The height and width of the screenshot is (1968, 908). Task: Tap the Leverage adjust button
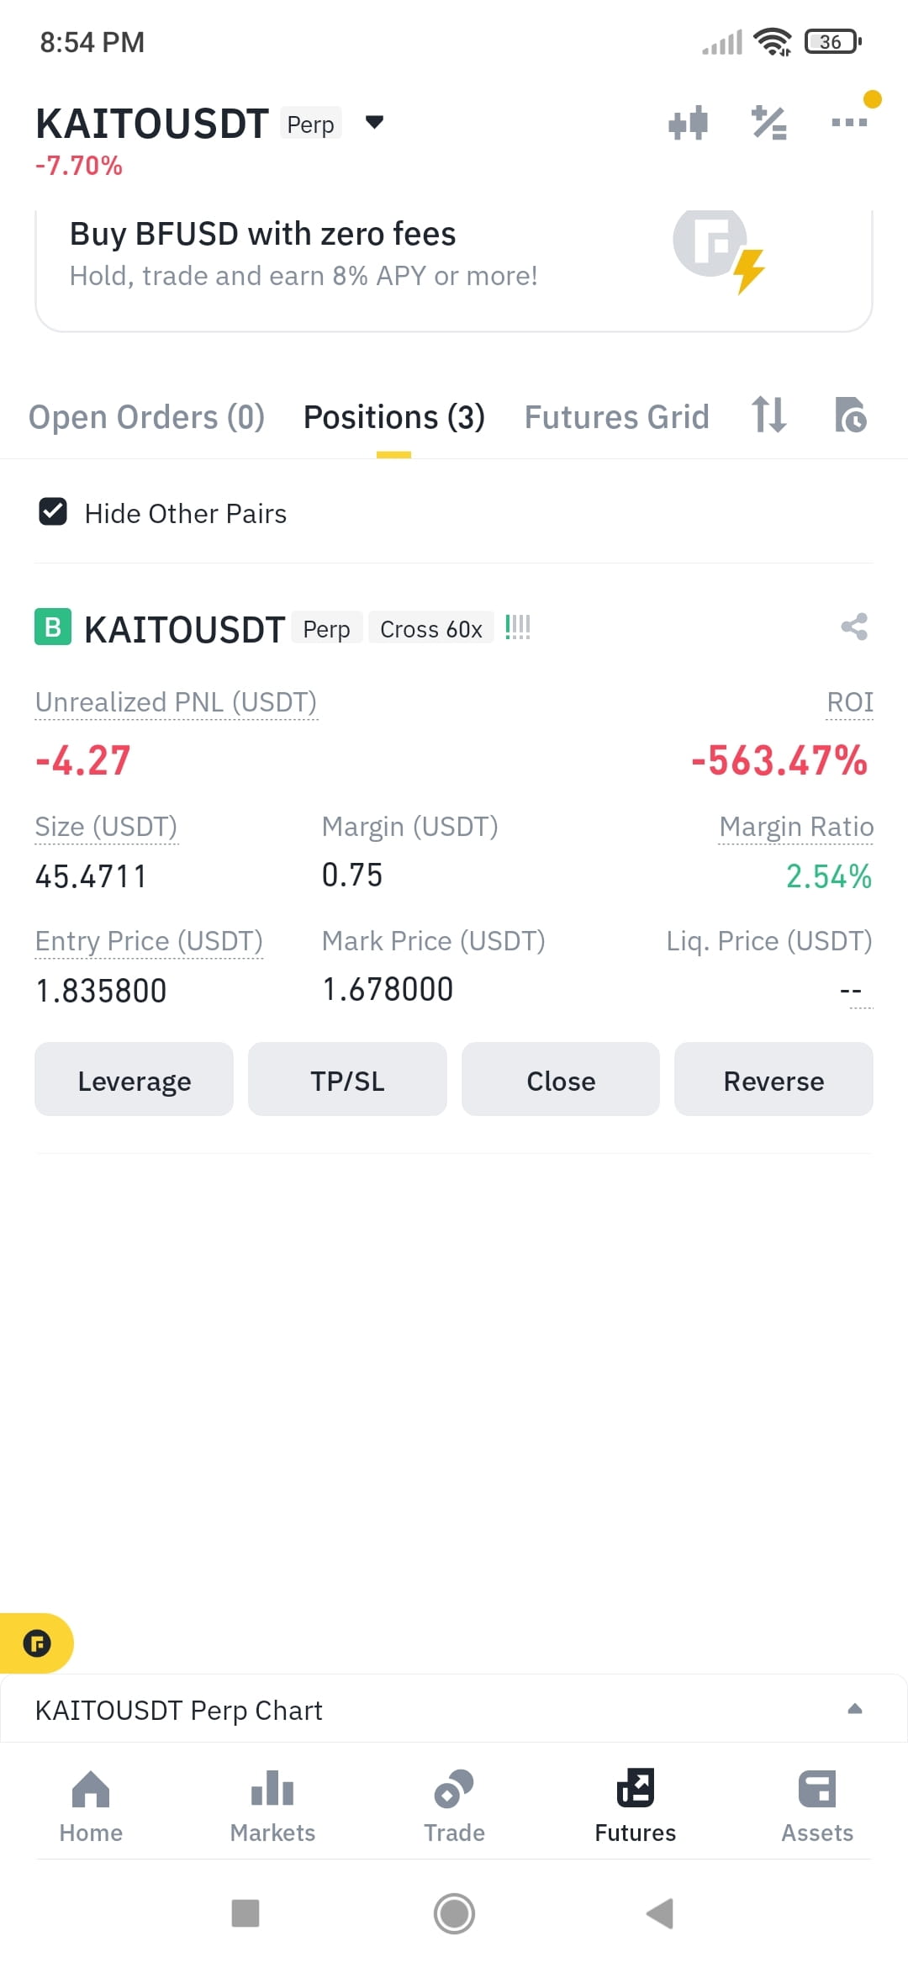click(134, 1079)
